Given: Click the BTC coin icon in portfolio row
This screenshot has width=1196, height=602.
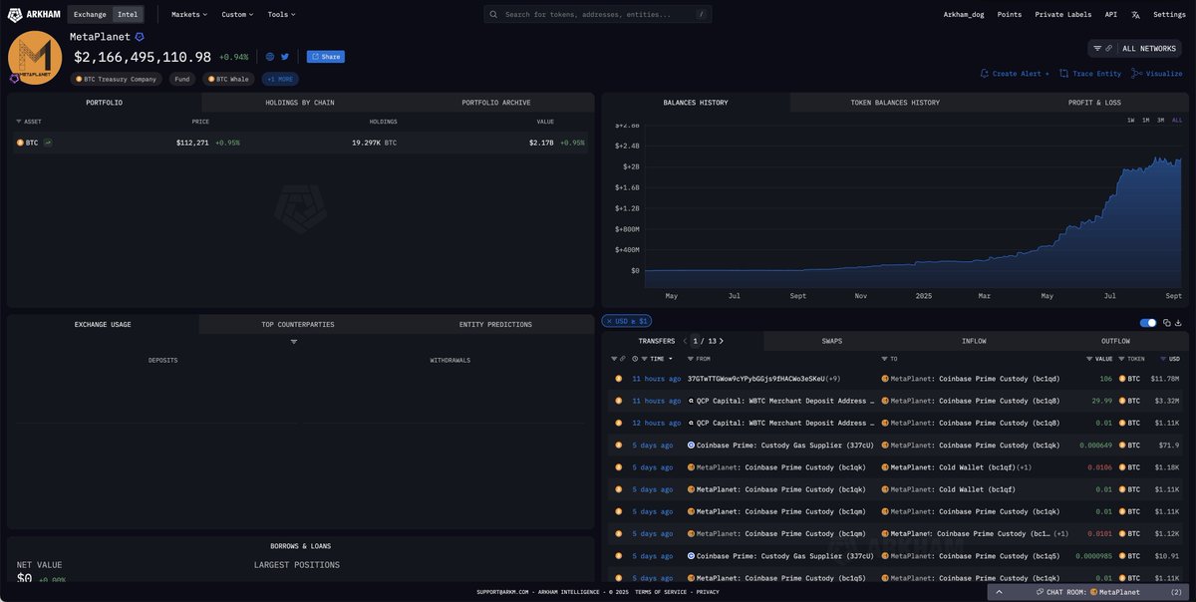Looking at the screenshot, I should pyautogui.click(x=20, y=143).
